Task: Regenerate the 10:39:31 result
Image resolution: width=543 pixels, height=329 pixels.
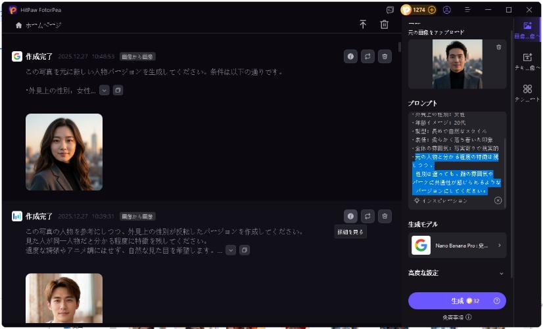Action: pos(367,216)
